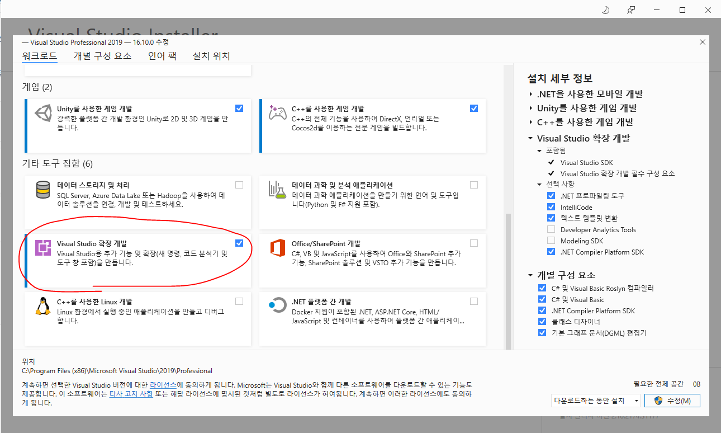The image size is (721, 433).
Task: Uncheck 기본 그래프 문서(DGML) 편집기 component
Action: click(x=542, y=333)
